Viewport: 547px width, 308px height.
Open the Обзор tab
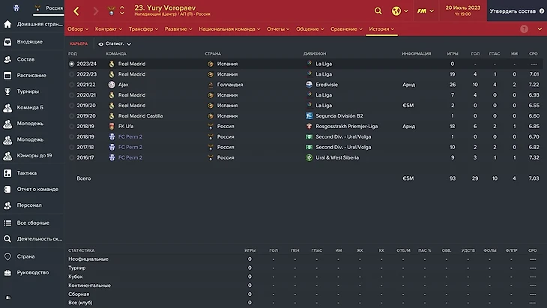(x=77, y=28)
